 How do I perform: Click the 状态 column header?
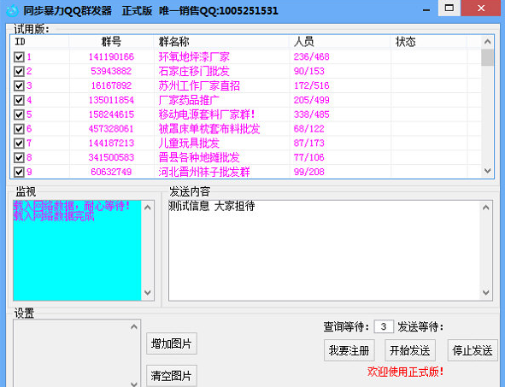(x=429, y=42)
